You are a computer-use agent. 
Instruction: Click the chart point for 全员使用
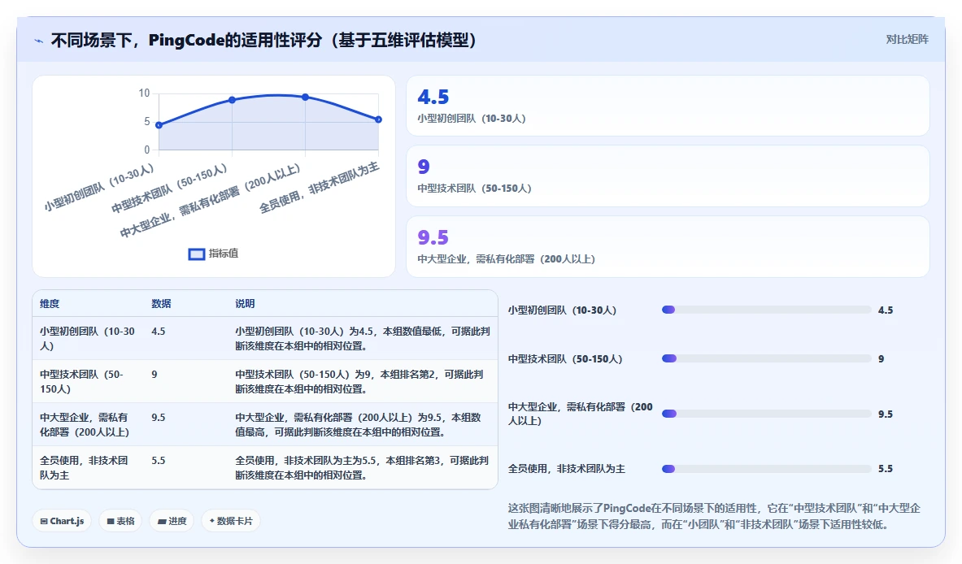click(379, 119)
